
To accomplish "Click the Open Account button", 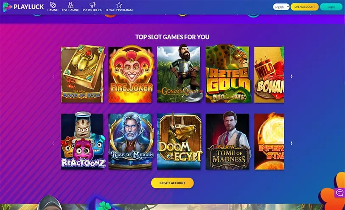I will click(305, 7).
